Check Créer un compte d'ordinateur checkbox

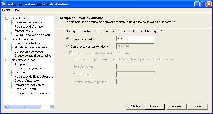(x=71, y=53)
